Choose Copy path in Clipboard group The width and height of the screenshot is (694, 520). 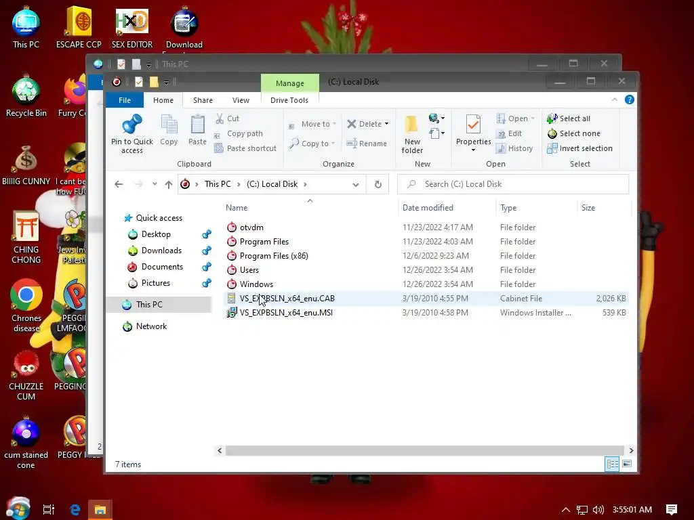239,133
